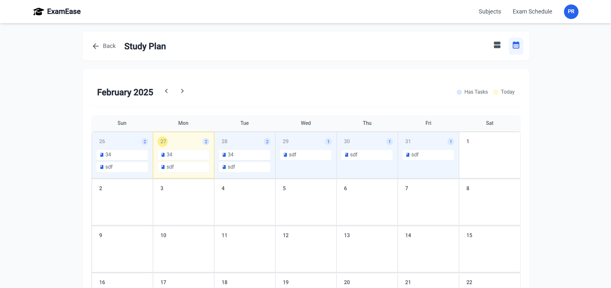Click the Today legend label
Screen dimensions: 611x288
click(x=508, y=92)
